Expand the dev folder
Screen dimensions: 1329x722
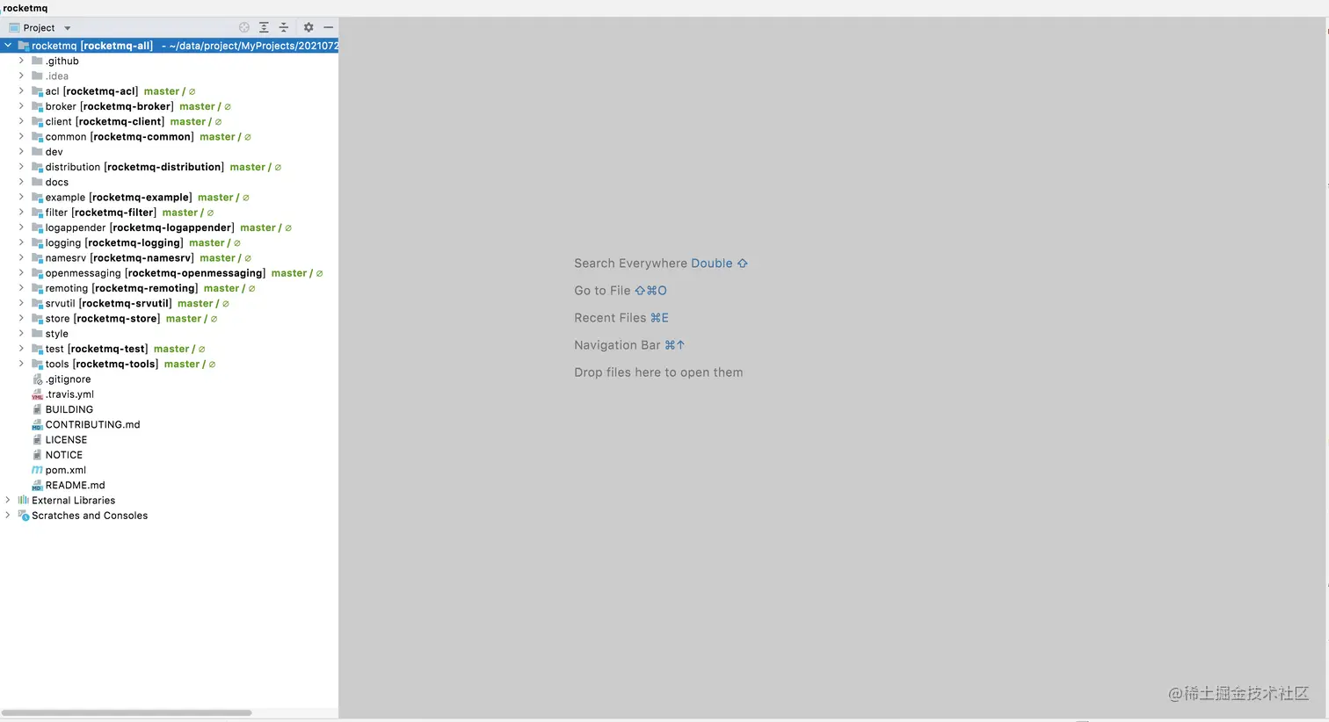pyautogui.click(x=21, y=151)
